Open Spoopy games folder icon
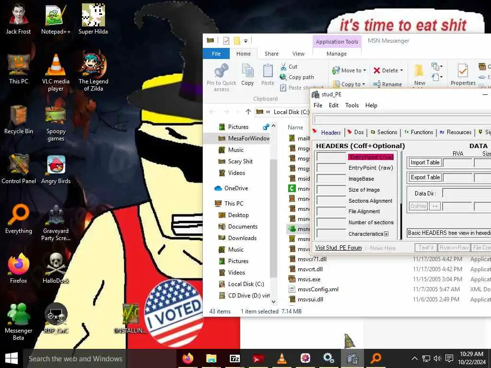Screen dimensions: 491x368 tap(56, 123)
